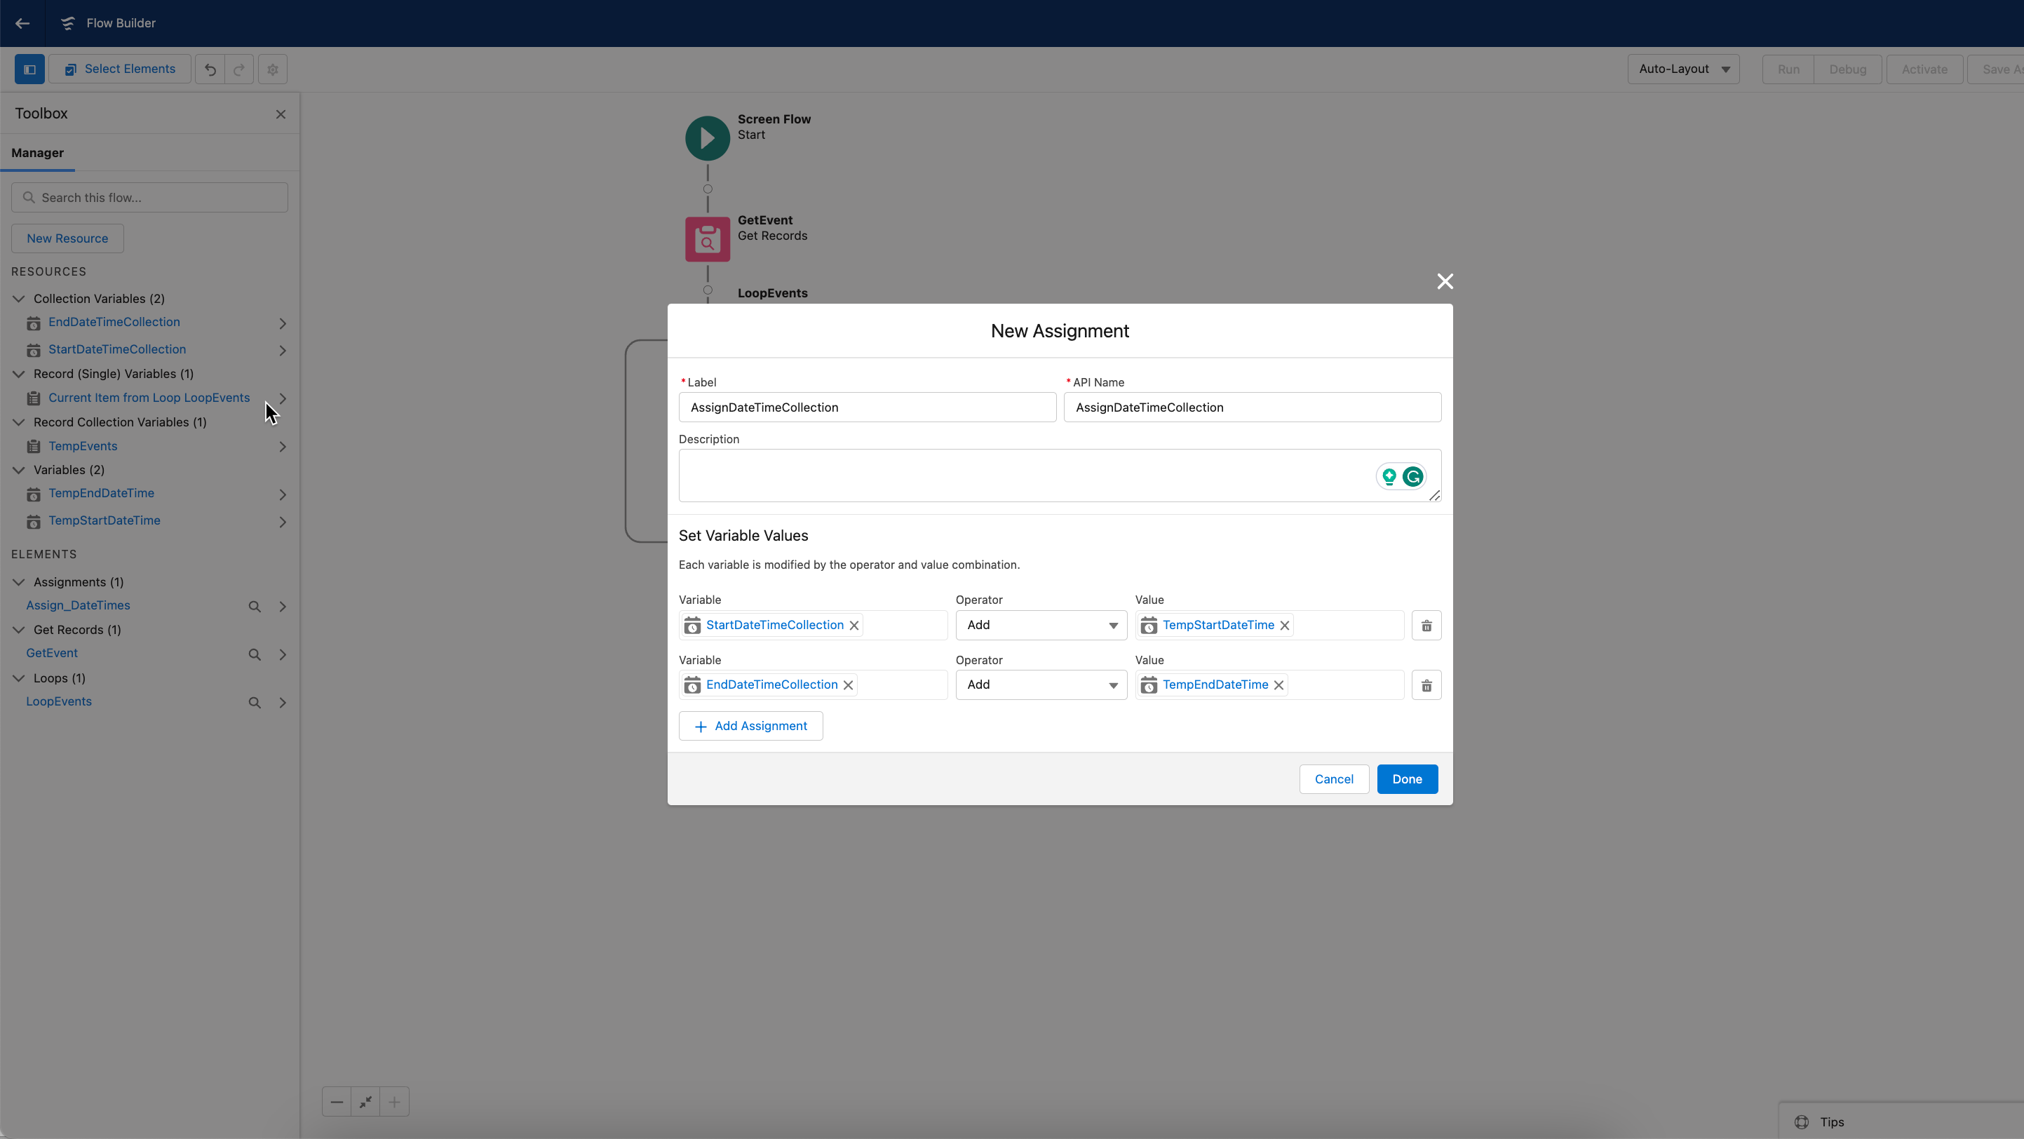Zoom out the canvas with minus
Screen dimensions: 2024x1139
point(337,1101)
